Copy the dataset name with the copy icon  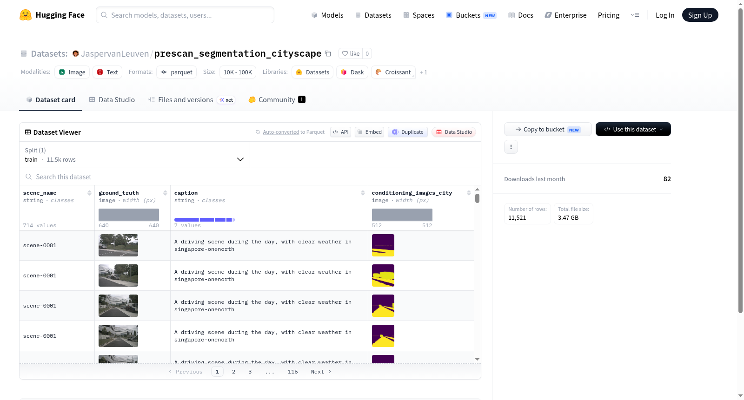click(x=328, y=53)
